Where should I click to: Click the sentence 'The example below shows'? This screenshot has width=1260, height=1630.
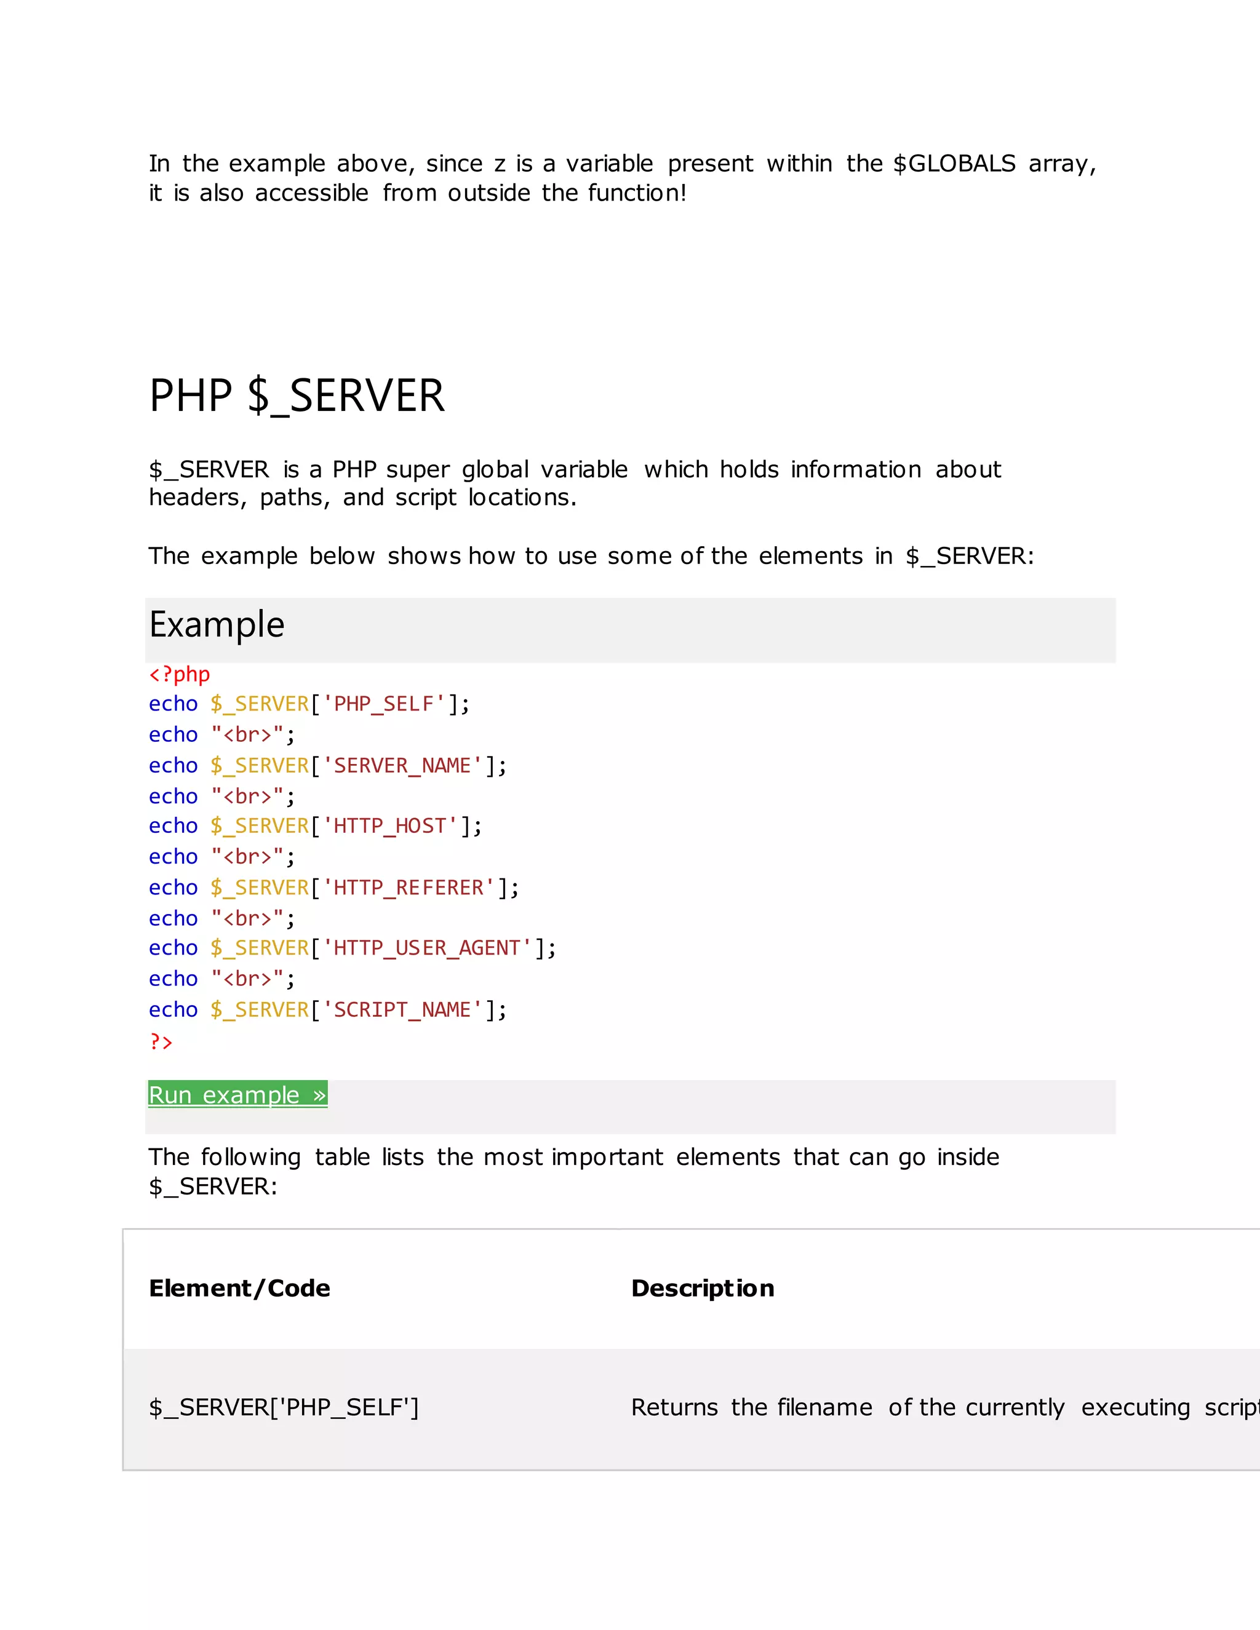pyautogui.click(x=591, y=556)
